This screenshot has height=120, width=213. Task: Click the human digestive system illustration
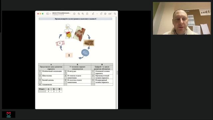click(69, 31)
